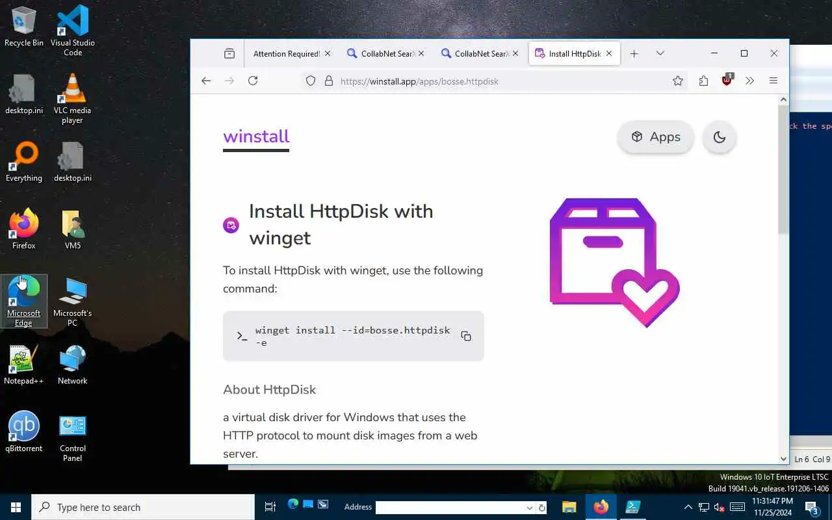
Task: Copy the winget install command
Action: [x=466, y=336]
